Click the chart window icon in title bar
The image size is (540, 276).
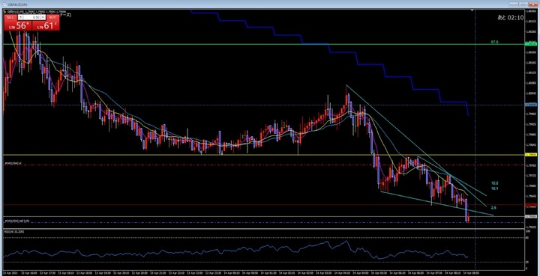coord(4,4)
